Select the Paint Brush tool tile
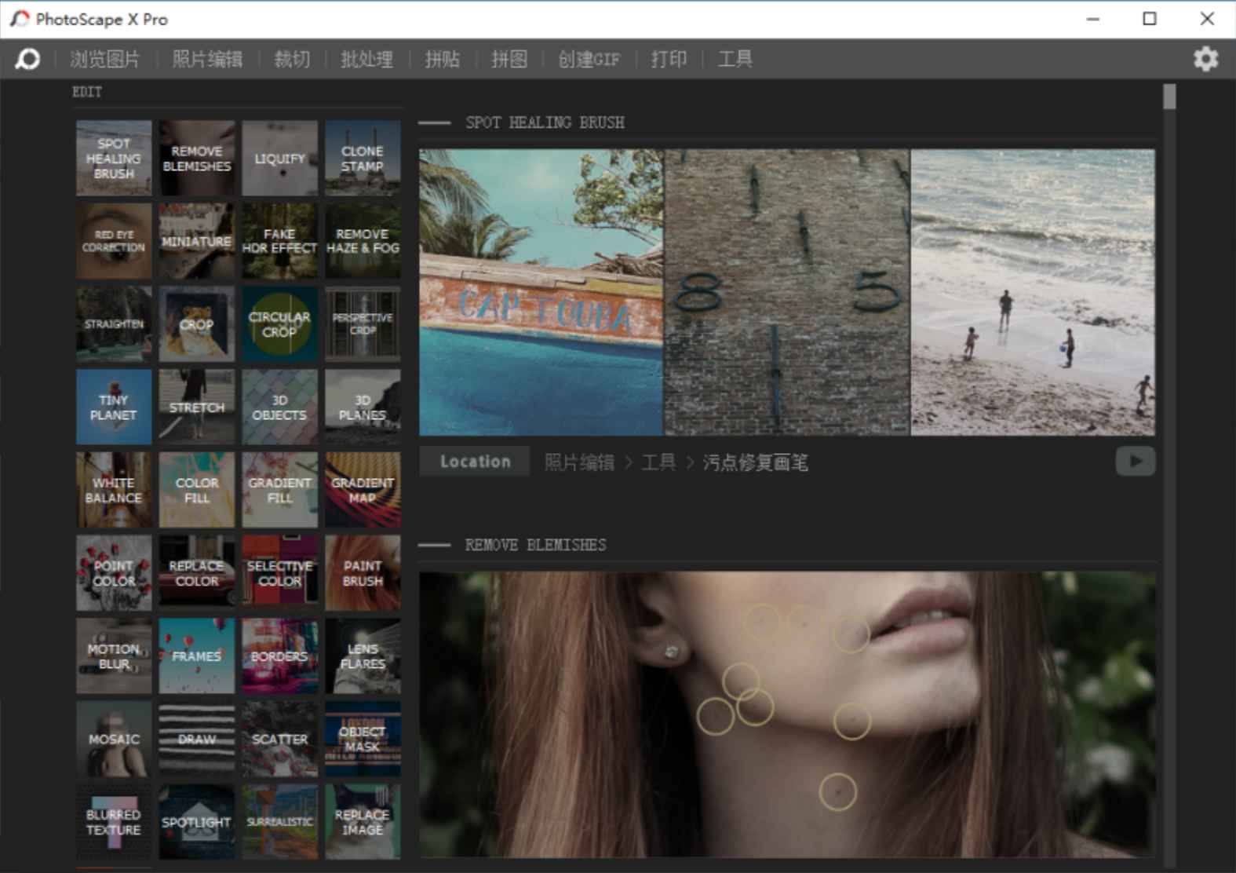The width and height of the screenshot is (1236, 873). pyautogui.click(x=362, y=573)
